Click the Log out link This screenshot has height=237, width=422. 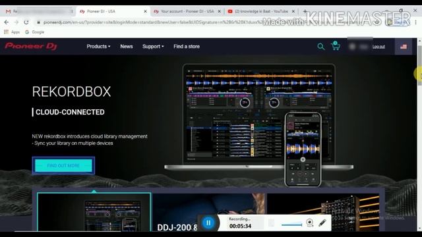pos(378,47)
